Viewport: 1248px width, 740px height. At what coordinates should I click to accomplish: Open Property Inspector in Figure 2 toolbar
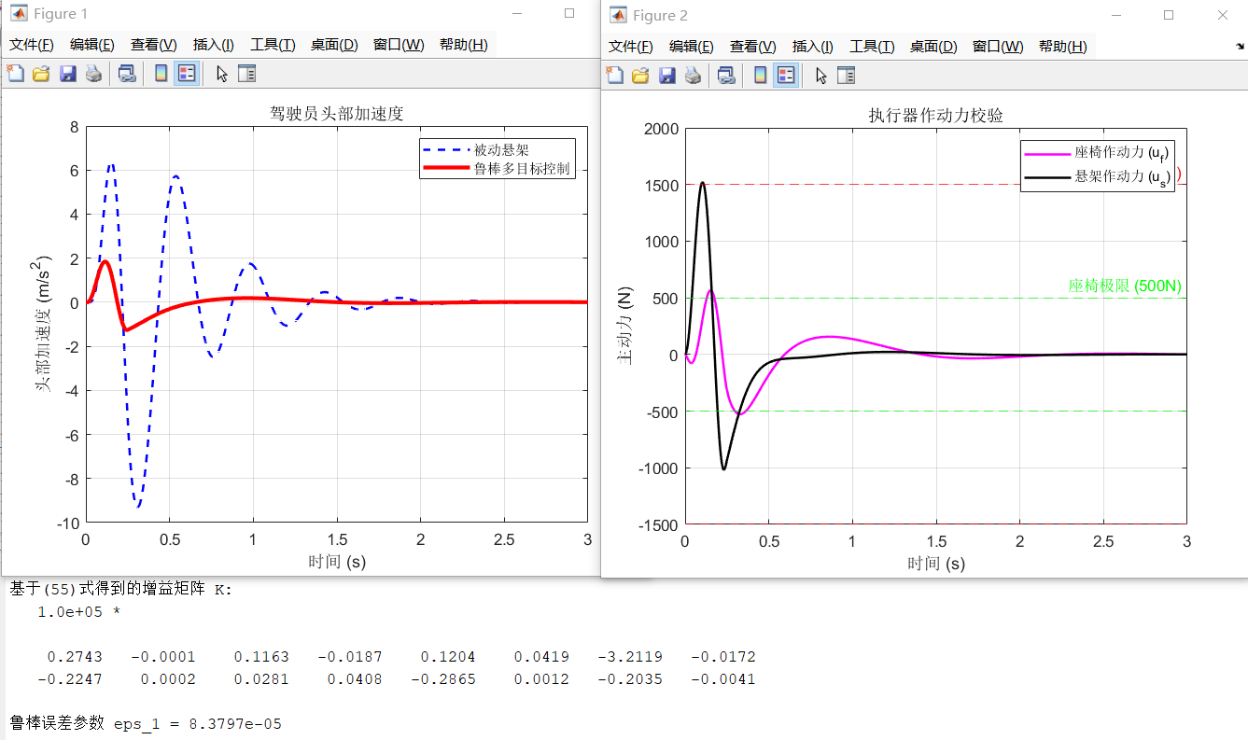pyautogui.click(x=847, y=76)
